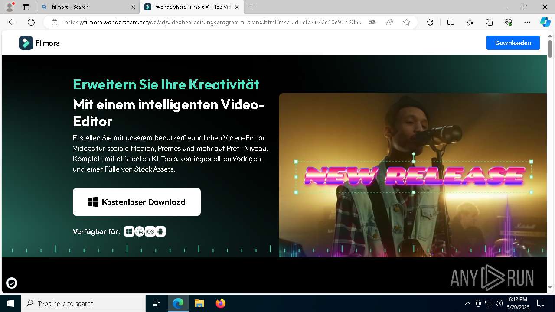Click the page vertical scrollbar thumb
This screenshot has height=312, width=555.
tap(550, 49)
